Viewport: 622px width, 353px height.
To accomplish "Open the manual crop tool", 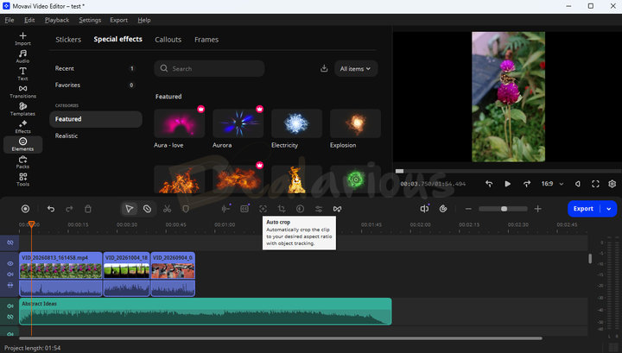I will 282,209.
